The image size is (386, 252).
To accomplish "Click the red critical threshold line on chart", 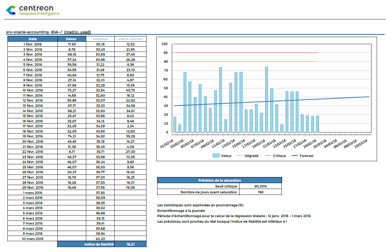I will [x=247, y=52].
